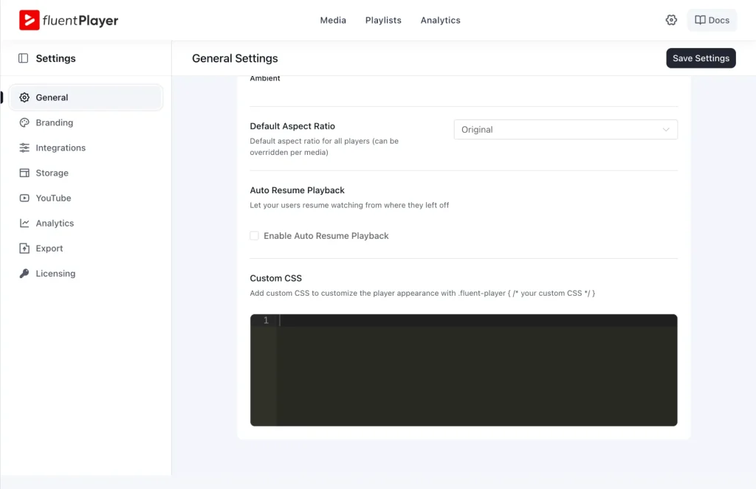The width and height of the screenshot is (756, 489).
Task: Click the General Settings page heading
Action: [x=235, y=58]
